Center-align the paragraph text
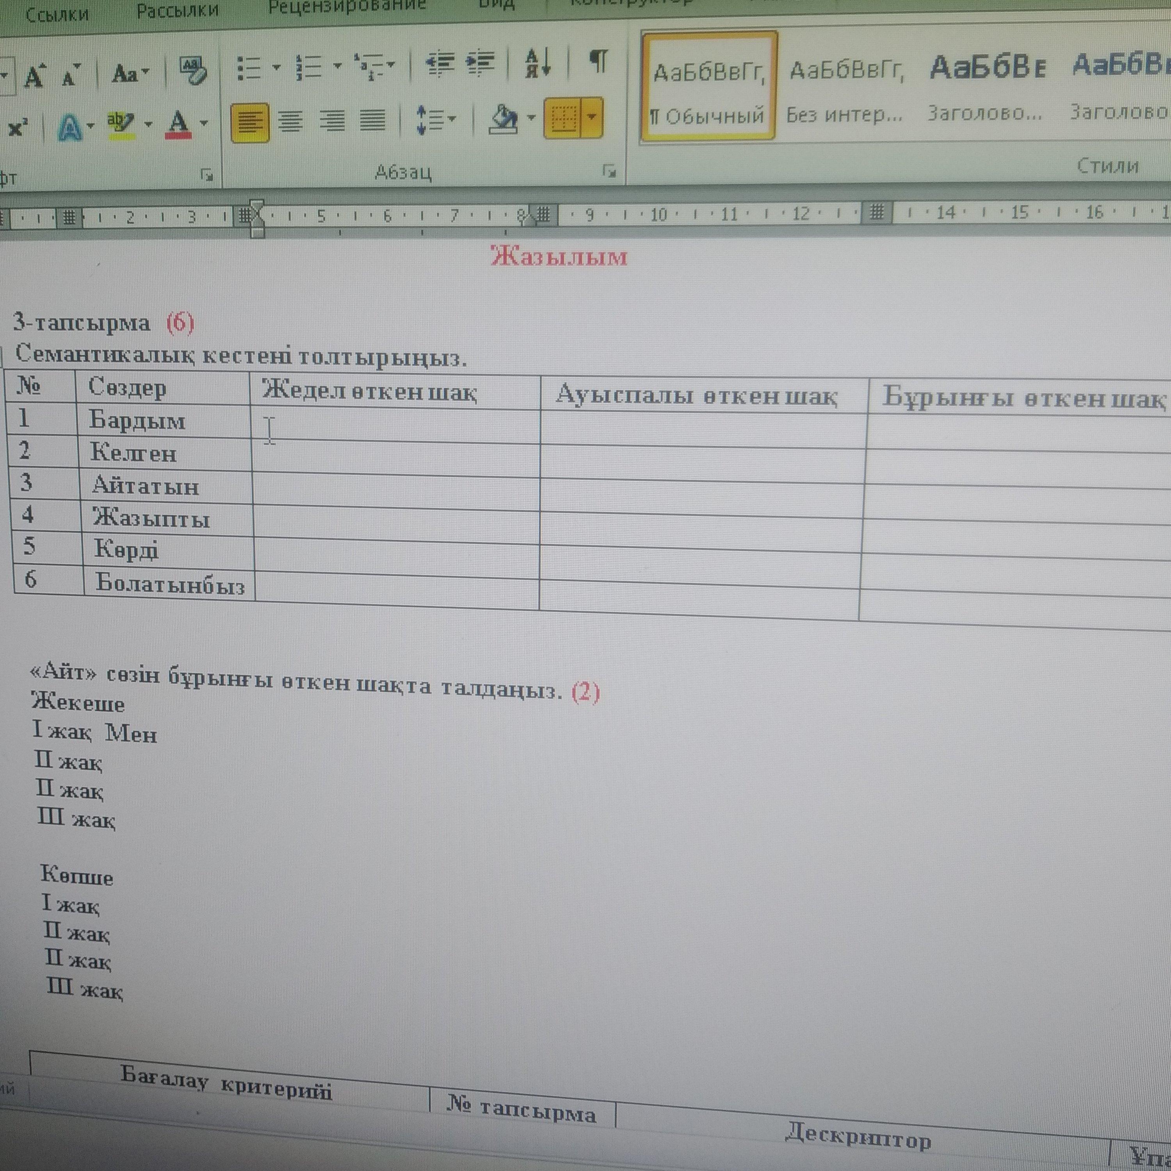The image size is (1171, 1171). coord(291,121)
